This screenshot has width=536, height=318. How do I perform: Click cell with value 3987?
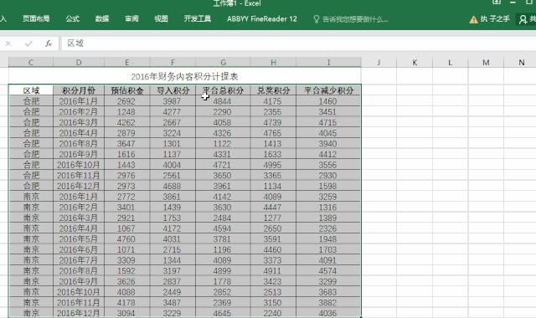[x=173, y=101]
